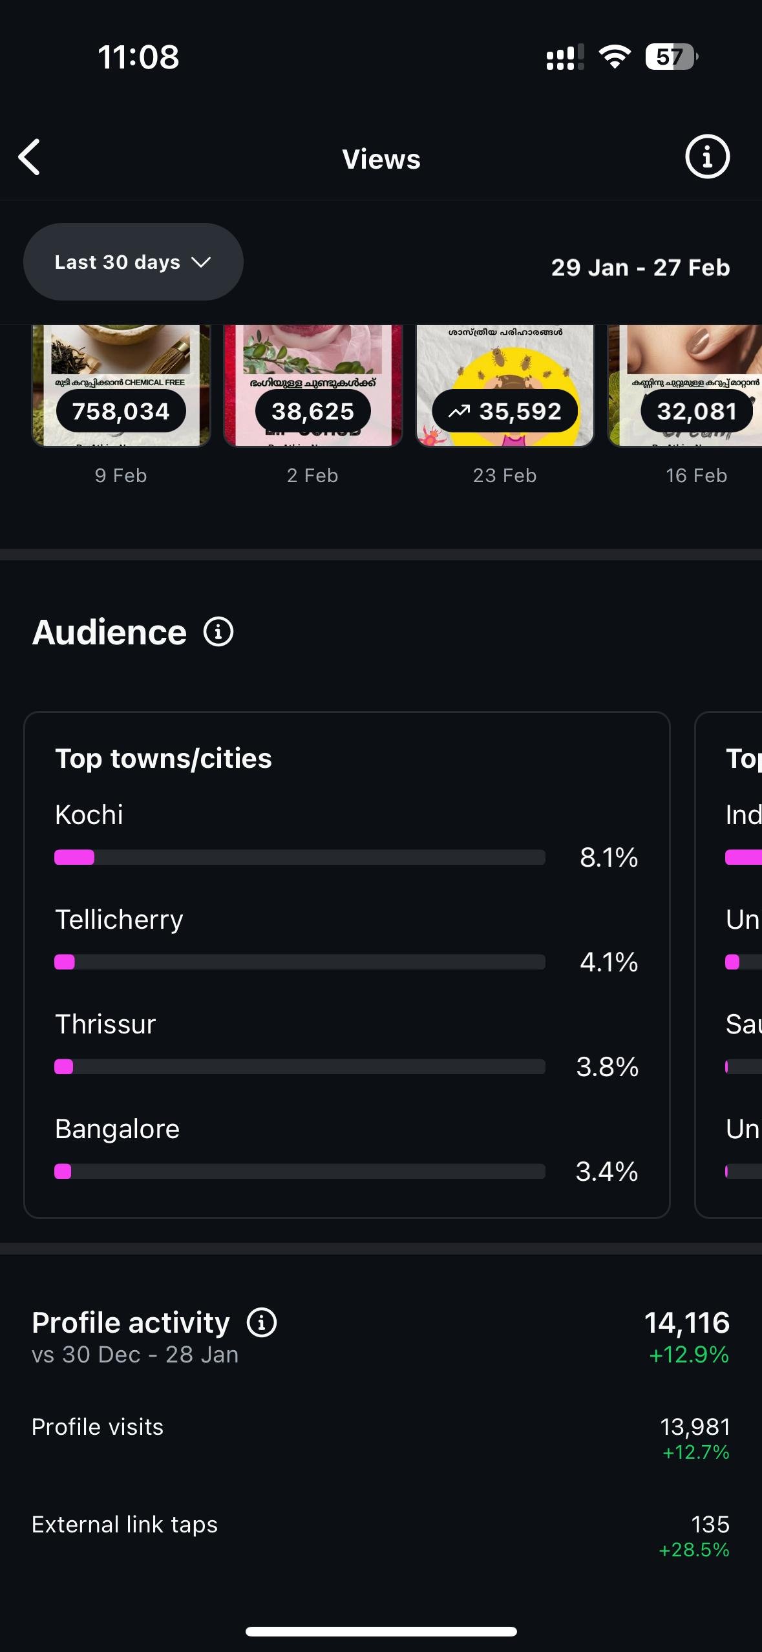
Task: Tap the battery indicator showing 57
Action: pyautogui.click(x=671, y=57)
